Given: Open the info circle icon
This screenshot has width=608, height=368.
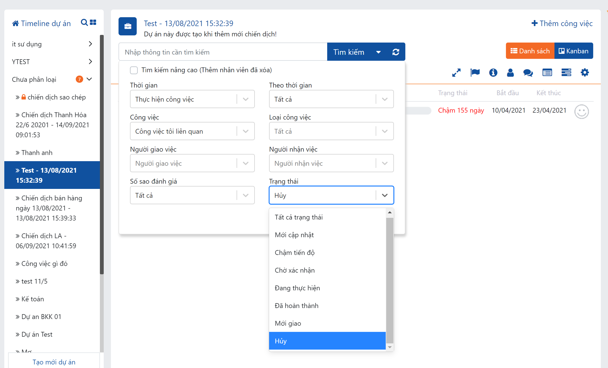Looking at the screenshot, I should (493, 73).
